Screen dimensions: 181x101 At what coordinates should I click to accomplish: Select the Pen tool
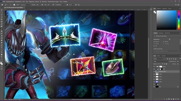[x=2, y=45]
